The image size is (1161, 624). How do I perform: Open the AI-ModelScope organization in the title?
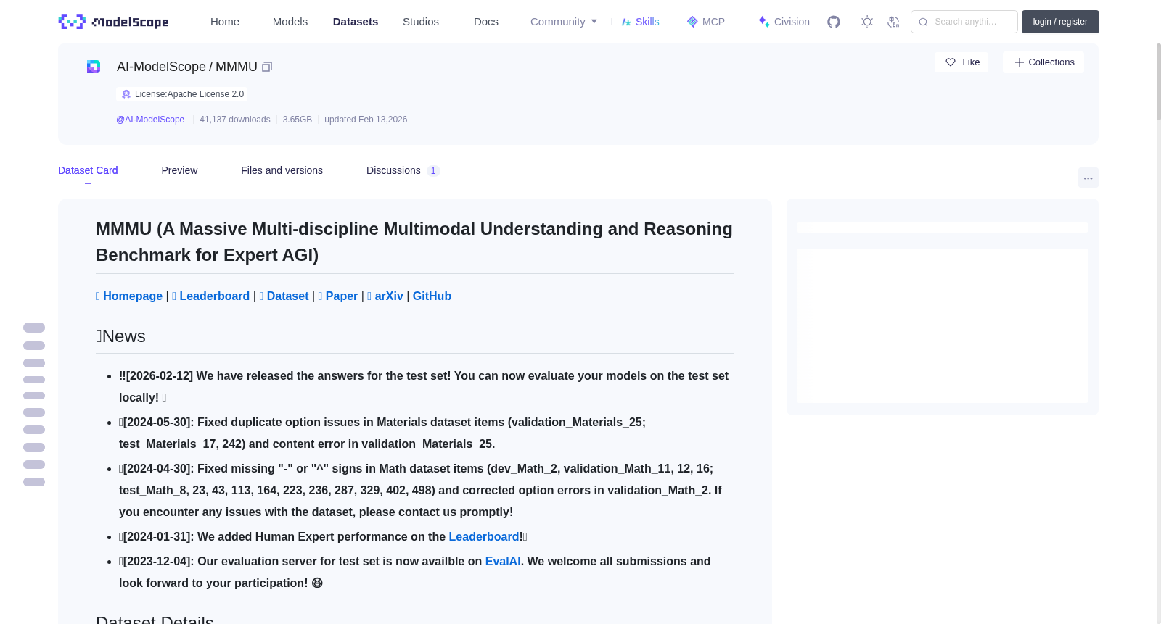pos(161,67)
